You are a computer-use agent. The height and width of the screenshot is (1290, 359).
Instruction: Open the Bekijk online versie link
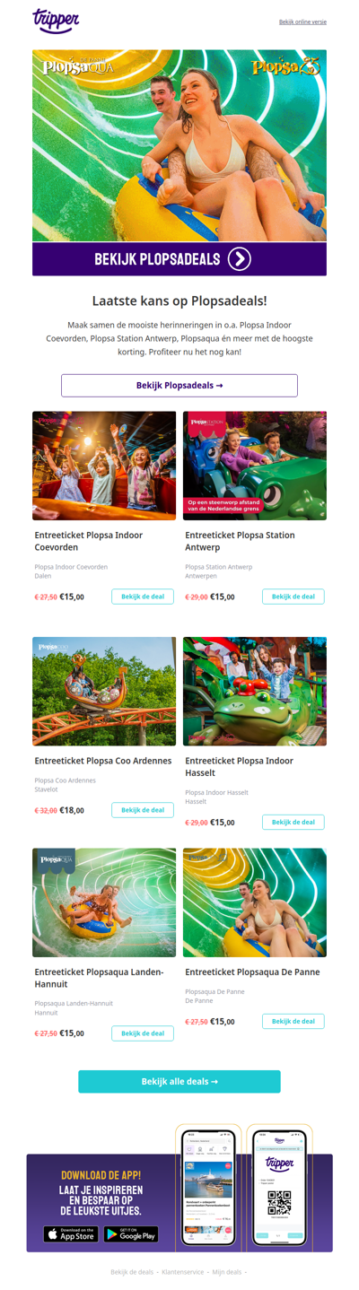pyautogui.click(x=302, y=22)
